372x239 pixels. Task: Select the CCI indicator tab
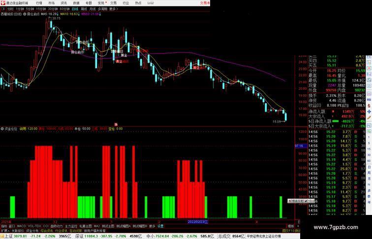(46, 226)
